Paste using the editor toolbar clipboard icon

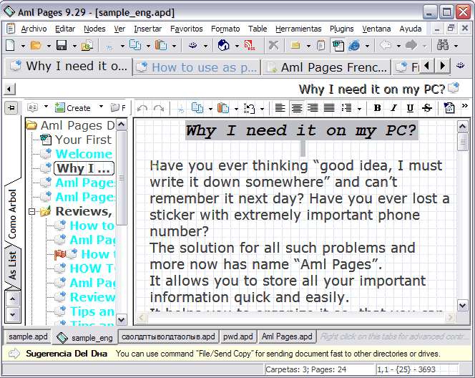(x=223, y=108)
